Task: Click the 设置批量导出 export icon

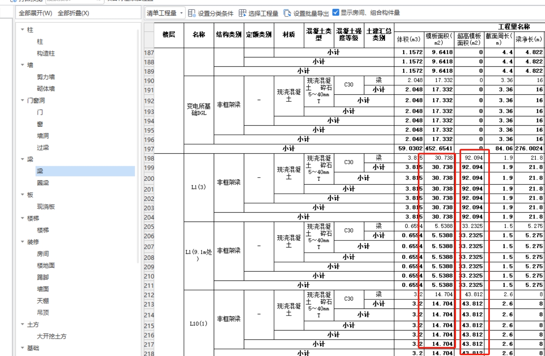Action: [287, 13]
